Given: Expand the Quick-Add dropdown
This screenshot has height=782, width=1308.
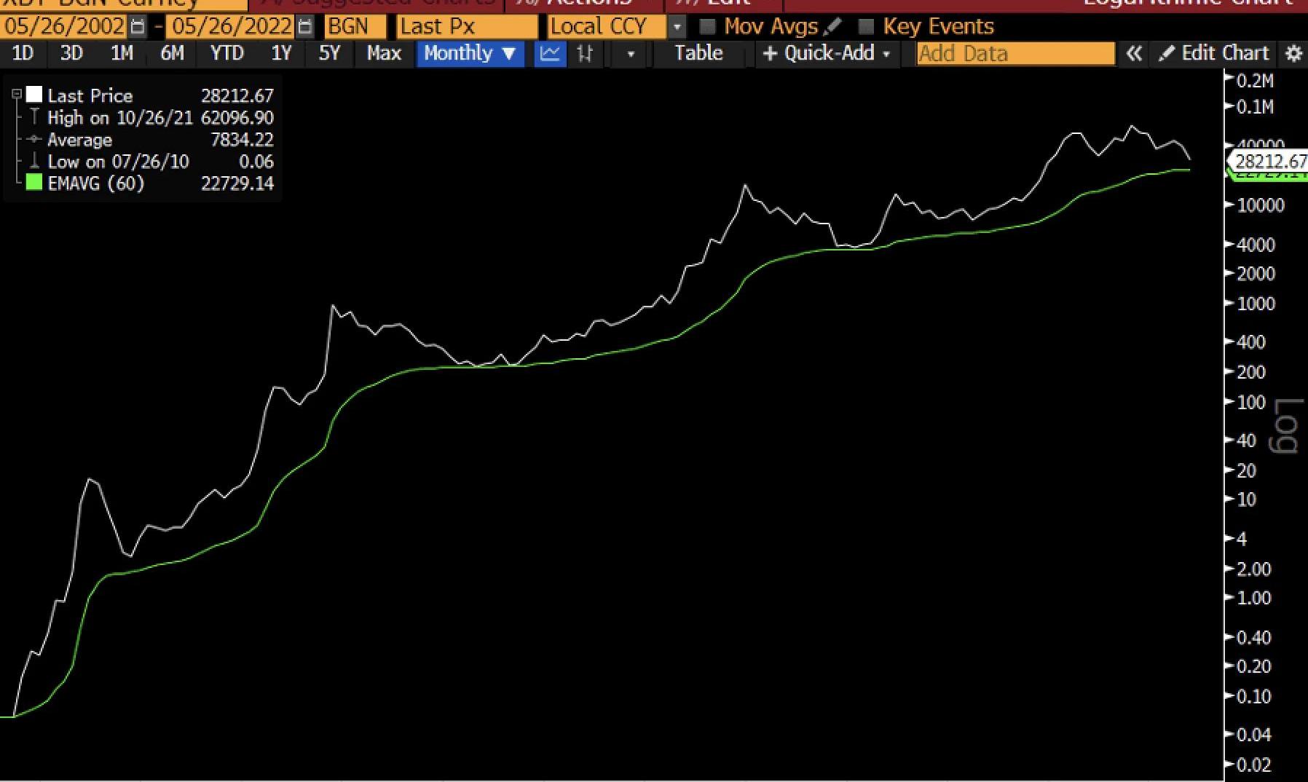Looking at the screenshot, I should [x=827, y=54].
